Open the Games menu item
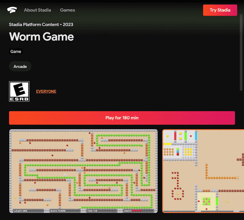244x220 pixels. coord(68,10)
